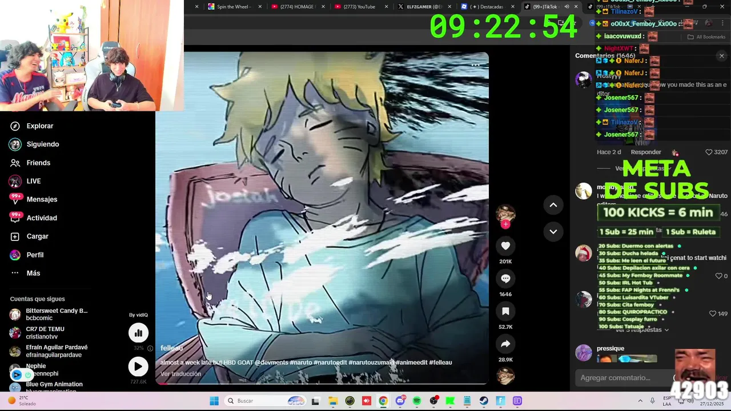
Task: Open Efraín Aguilar Pardavé followed account
Action: point(49,351)
